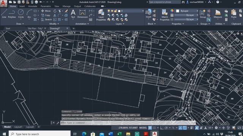243x136 pixels.
Task: Open the Help question mark button
Action: click(218, 2)
